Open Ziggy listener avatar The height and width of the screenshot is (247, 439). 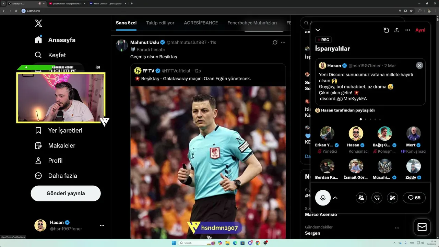click(x=413, y=166)
